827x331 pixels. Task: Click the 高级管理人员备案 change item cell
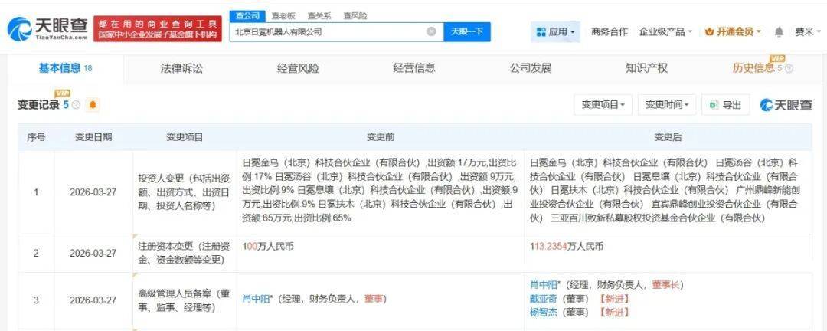coord(184,300)
